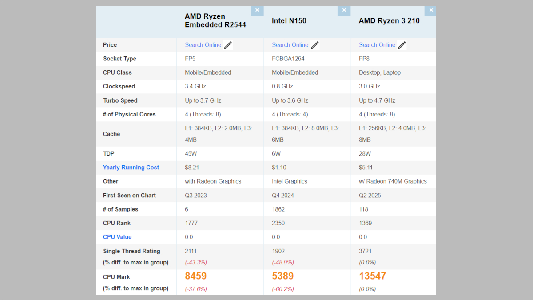This screenshot has height=300, width=533.
Task: Click the First Seen on Chart label
Action: 130,196
